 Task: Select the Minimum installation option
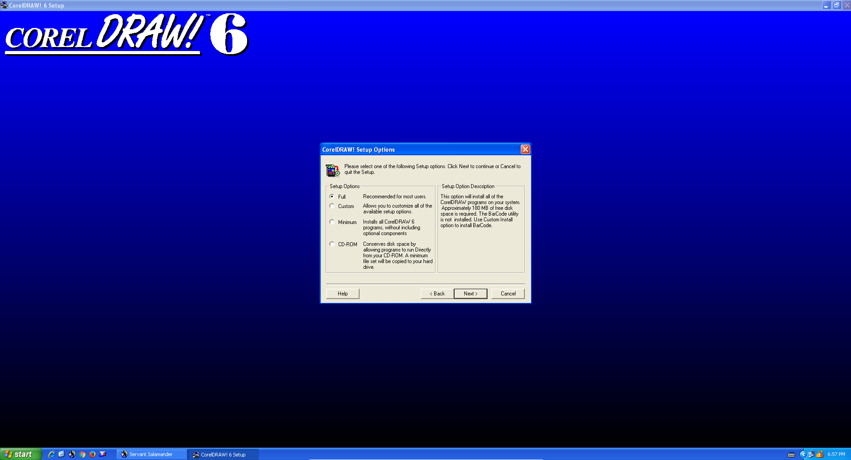[x=332, y=222]
